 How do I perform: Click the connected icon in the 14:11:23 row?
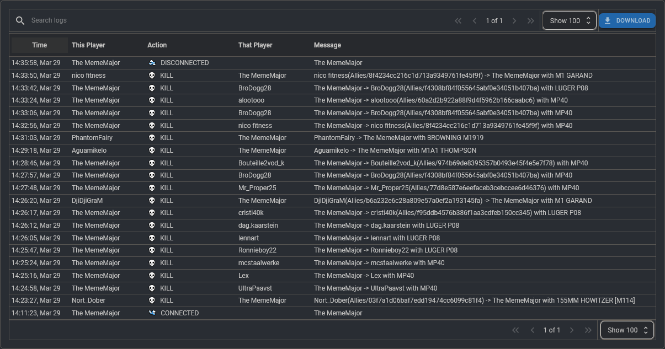click(x=152, y=313)
